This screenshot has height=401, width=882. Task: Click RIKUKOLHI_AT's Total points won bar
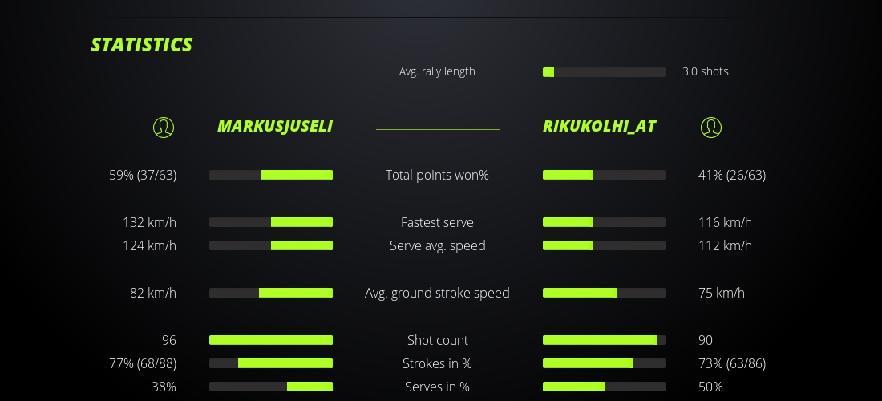604,175
